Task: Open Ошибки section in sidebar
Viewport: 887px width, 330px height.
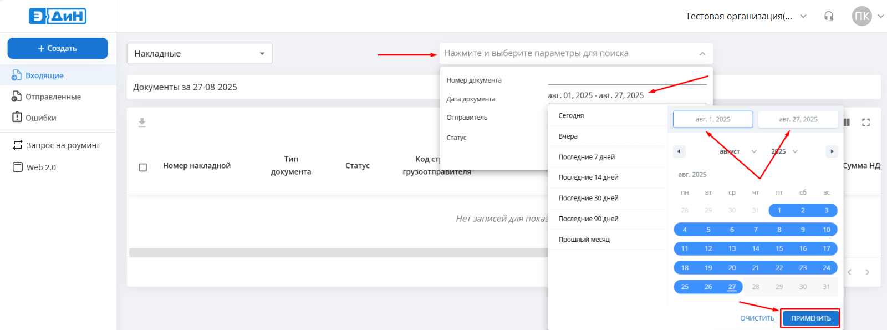Action: (x=40, y=118)
